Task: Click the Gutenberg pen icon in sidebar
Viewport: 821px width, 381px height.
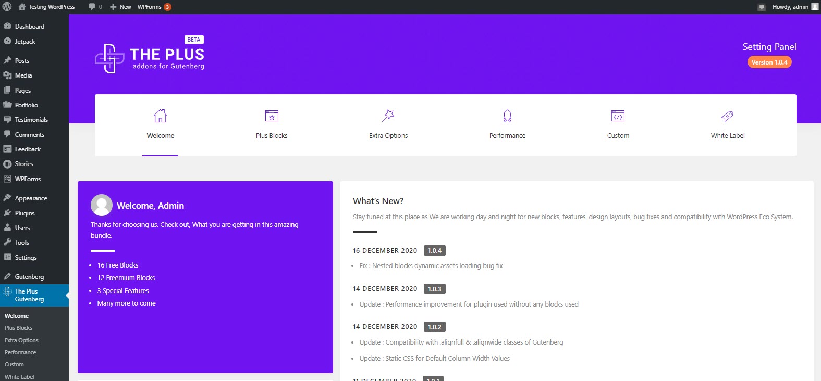Action: pos(7,276)
